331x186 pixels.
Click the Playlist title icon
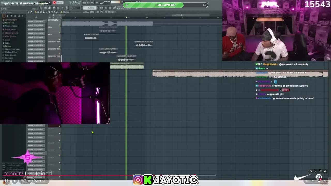point(62,12)
